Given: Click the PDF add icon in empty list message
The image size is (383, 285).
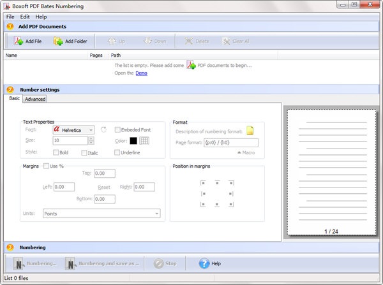Looking at the screenshot, I should [191, 65].
